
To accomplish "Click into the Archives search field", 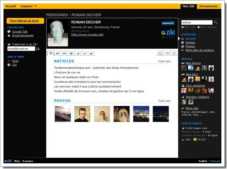I will point(197,23).
